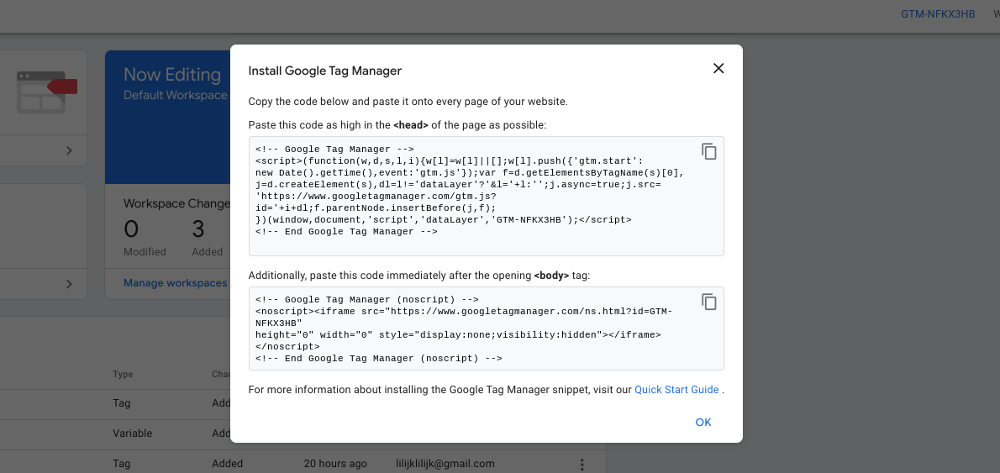Click the Variable row type cell

tap(133, 434)
